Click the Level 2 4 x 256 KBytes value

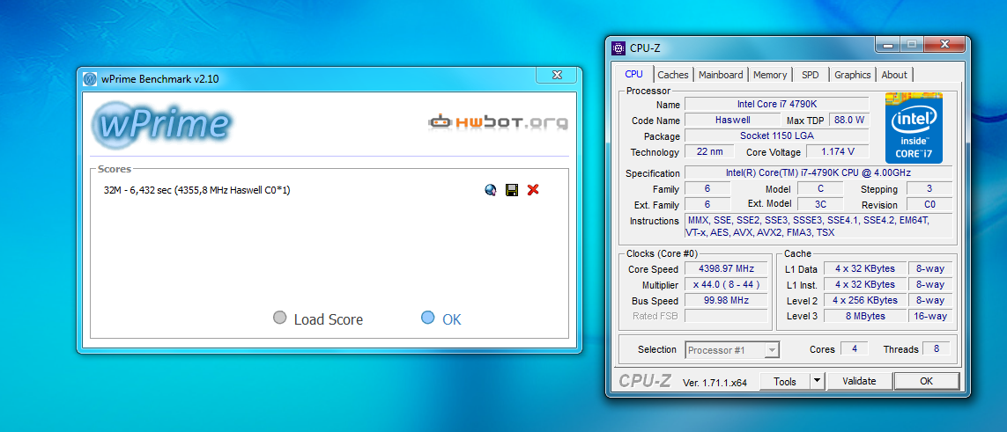coord(864,300)
